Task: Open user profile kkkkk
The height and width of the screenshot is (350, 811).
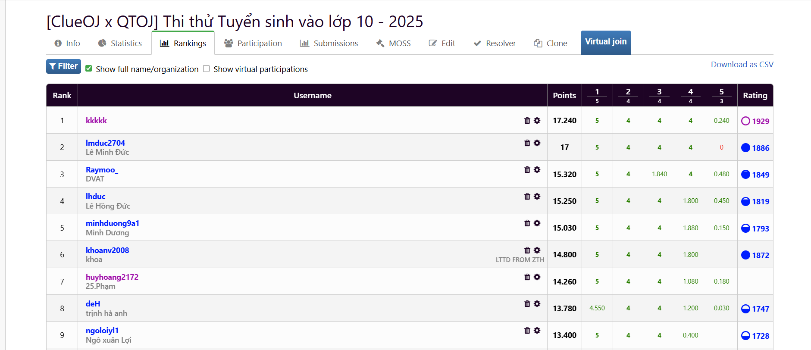Action: tap(96, 120)
